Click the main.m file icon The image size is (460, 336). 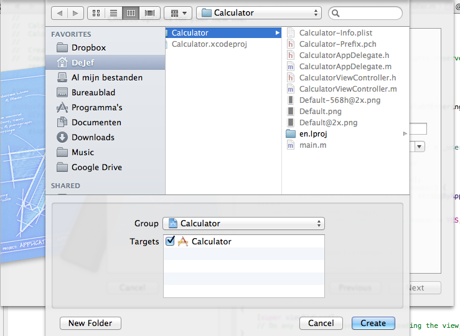click(291, 145)
